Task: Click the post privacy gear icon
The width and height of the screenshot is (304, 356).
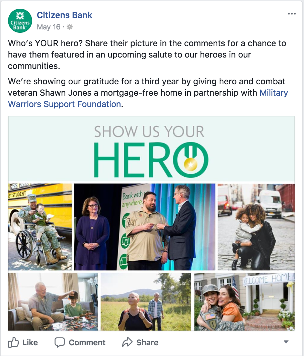Action: pos(70,27)
